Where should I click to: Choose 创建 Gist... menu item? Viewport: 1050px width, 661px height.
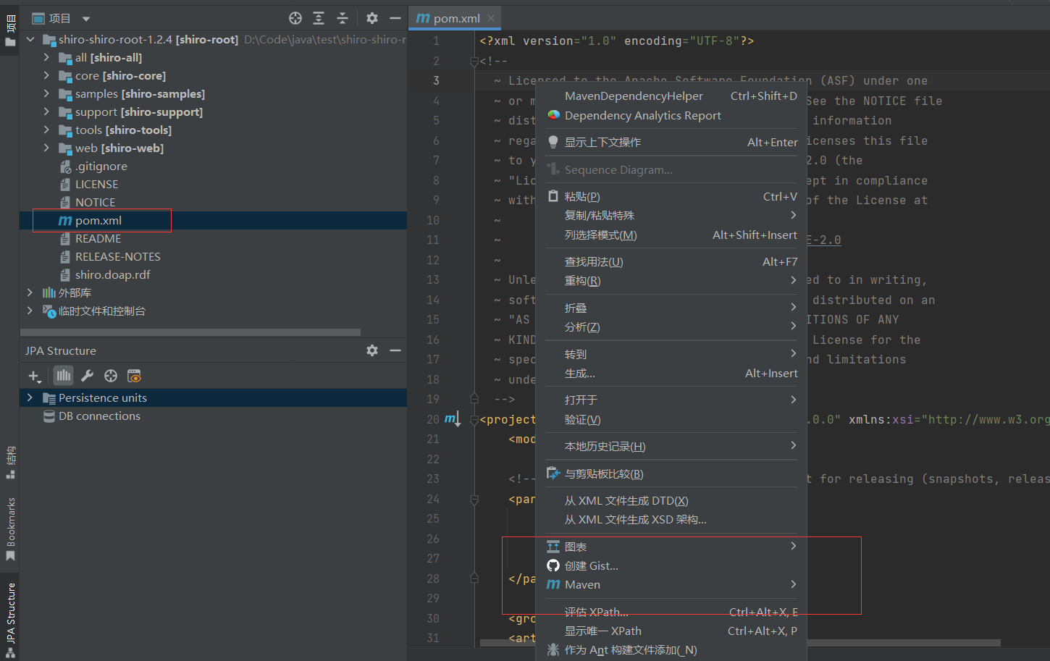(671, 565)
